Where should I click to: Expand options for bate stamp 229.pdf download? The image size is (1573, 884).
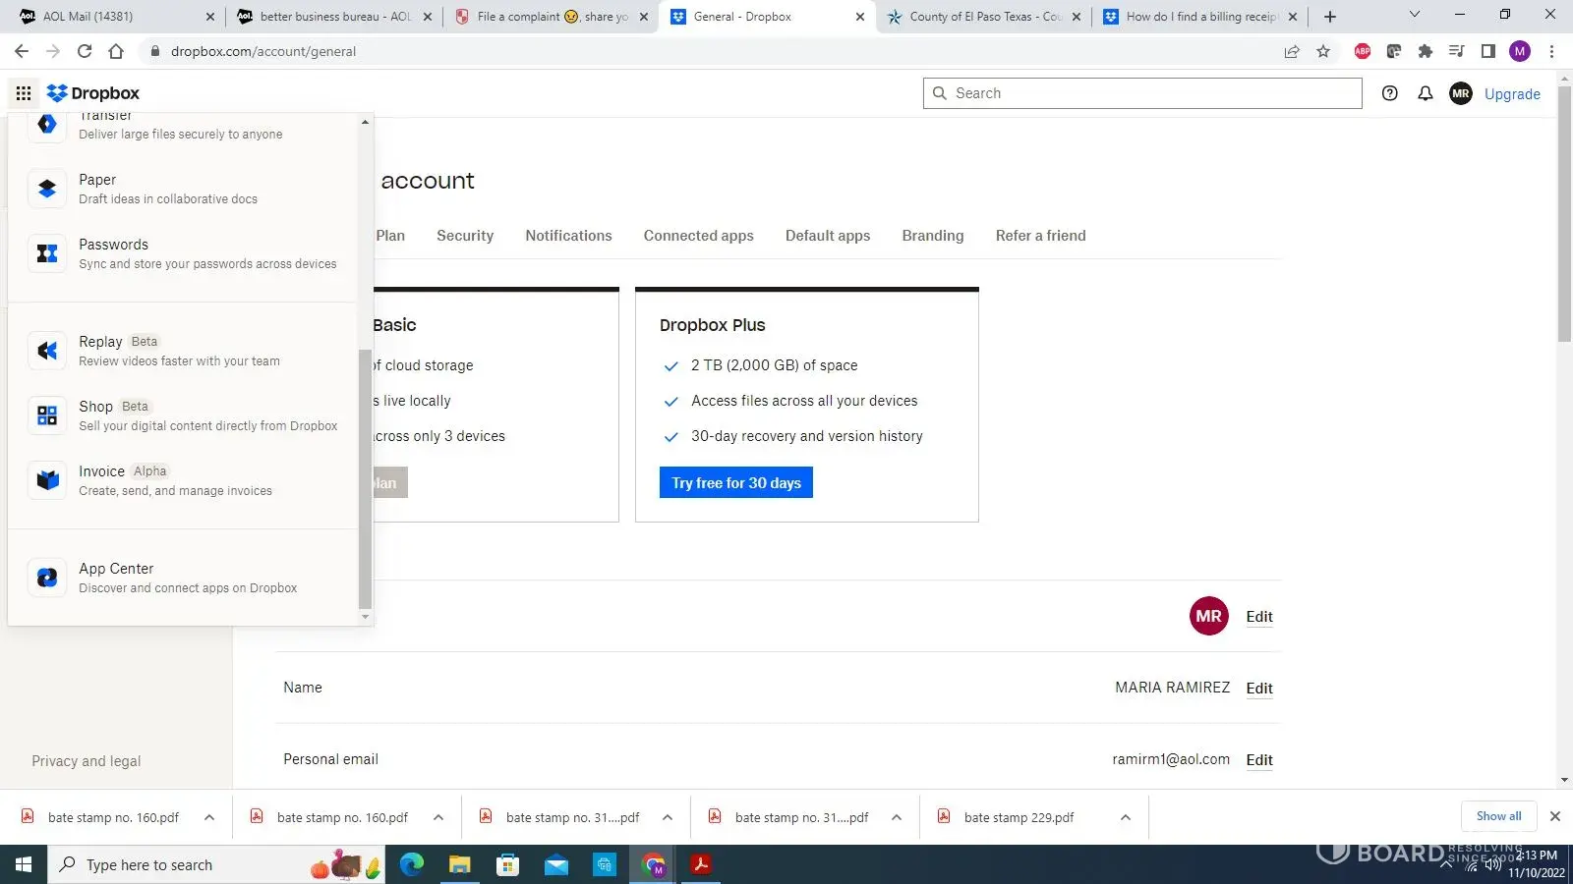point(1126,817)
